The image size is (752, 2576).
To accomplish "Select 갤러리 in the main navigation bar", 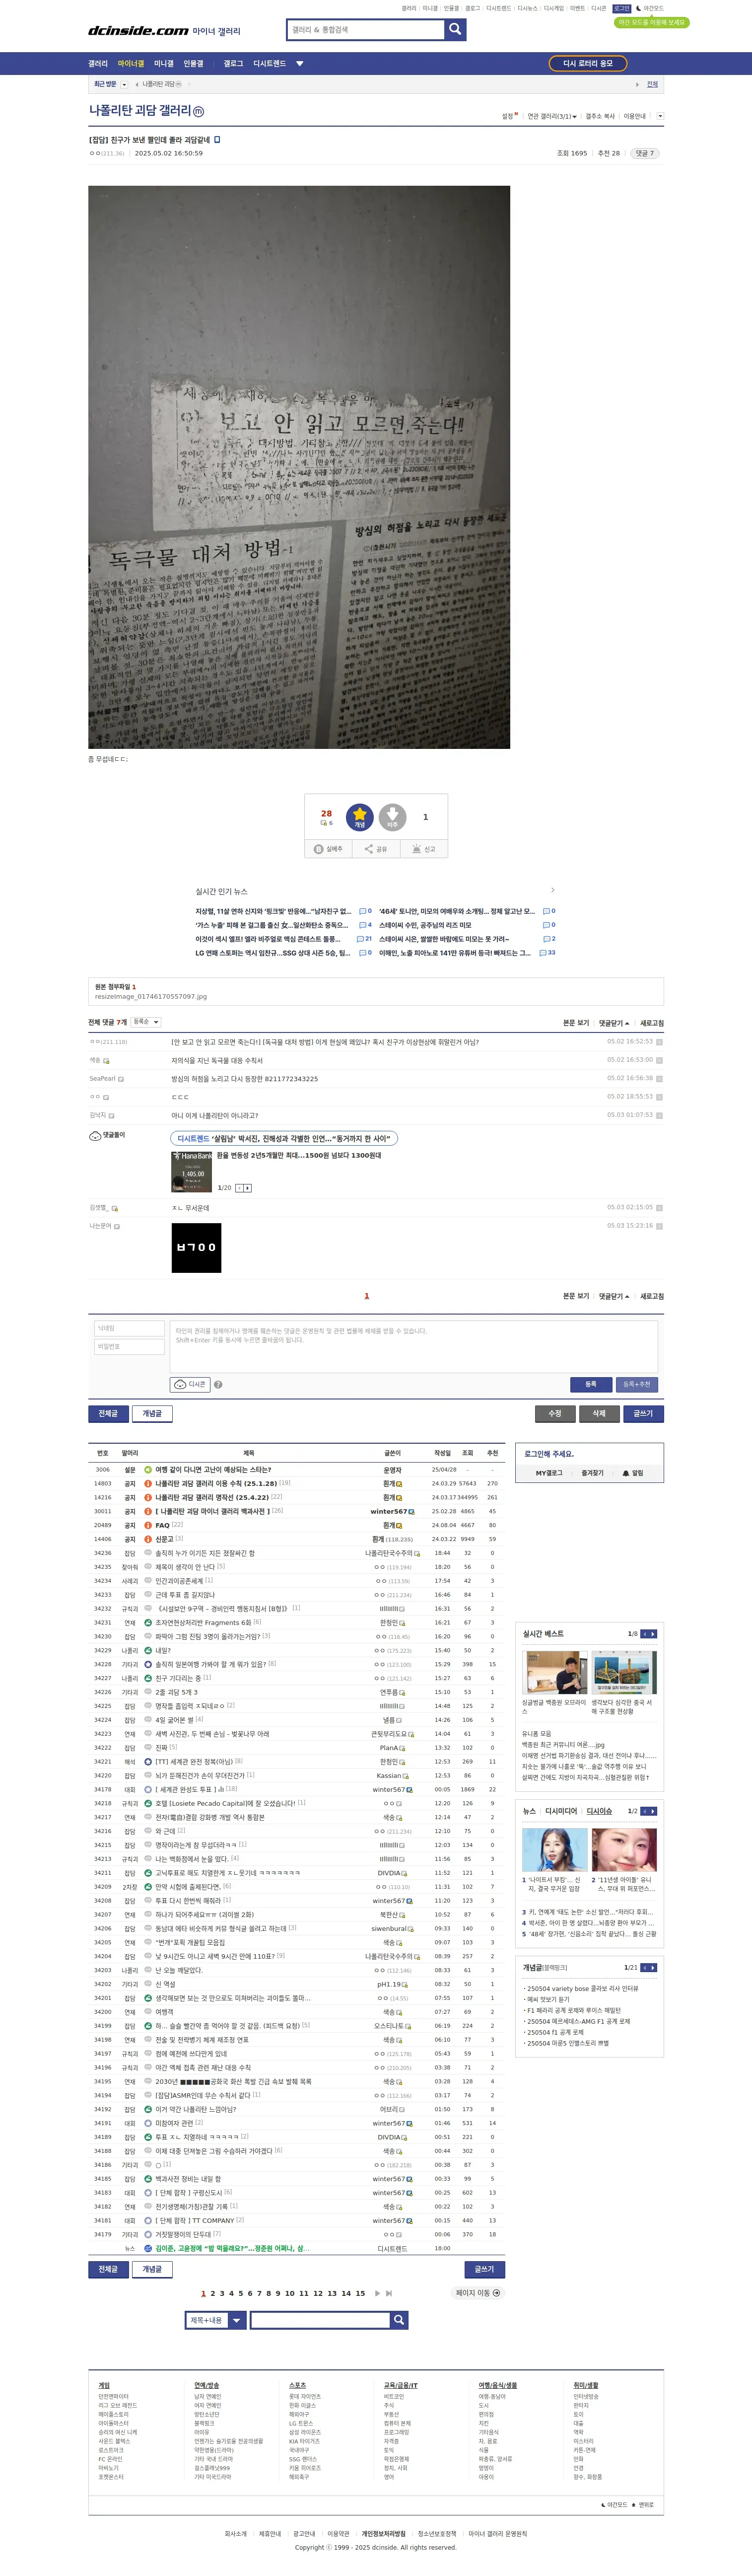I will 98,64.
